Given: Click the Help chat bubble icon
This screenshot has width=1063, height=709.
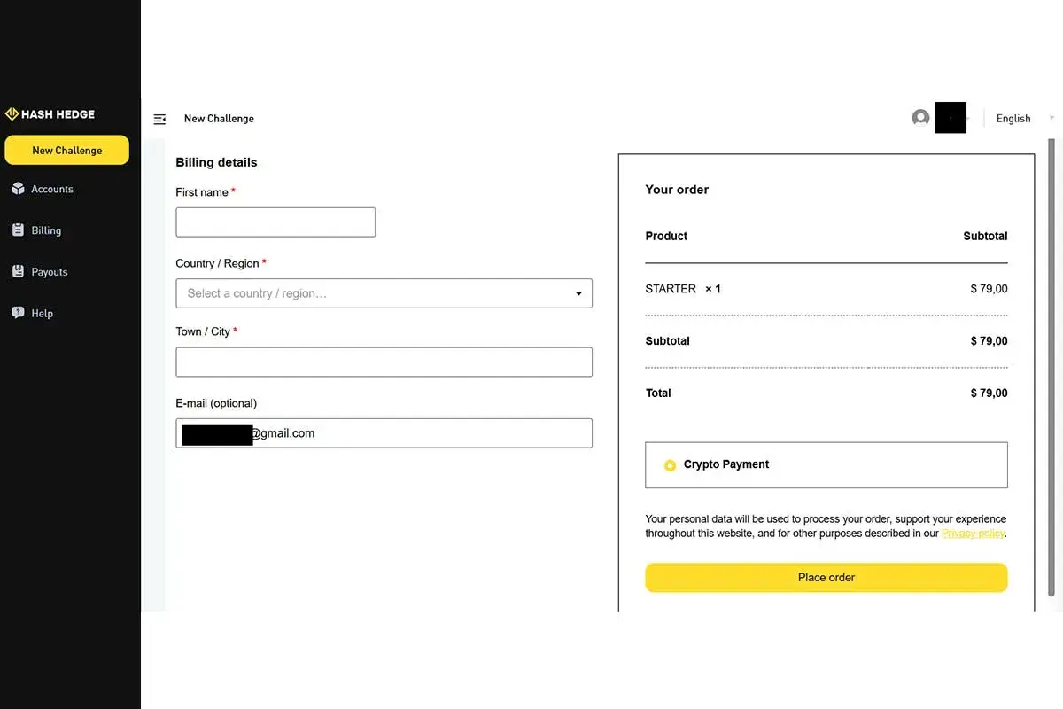Looking at the screenshot, I should (19, 313).
